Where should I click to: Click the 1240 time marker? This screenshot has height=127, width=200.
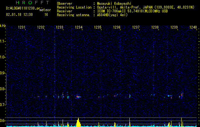coord(193,27)
